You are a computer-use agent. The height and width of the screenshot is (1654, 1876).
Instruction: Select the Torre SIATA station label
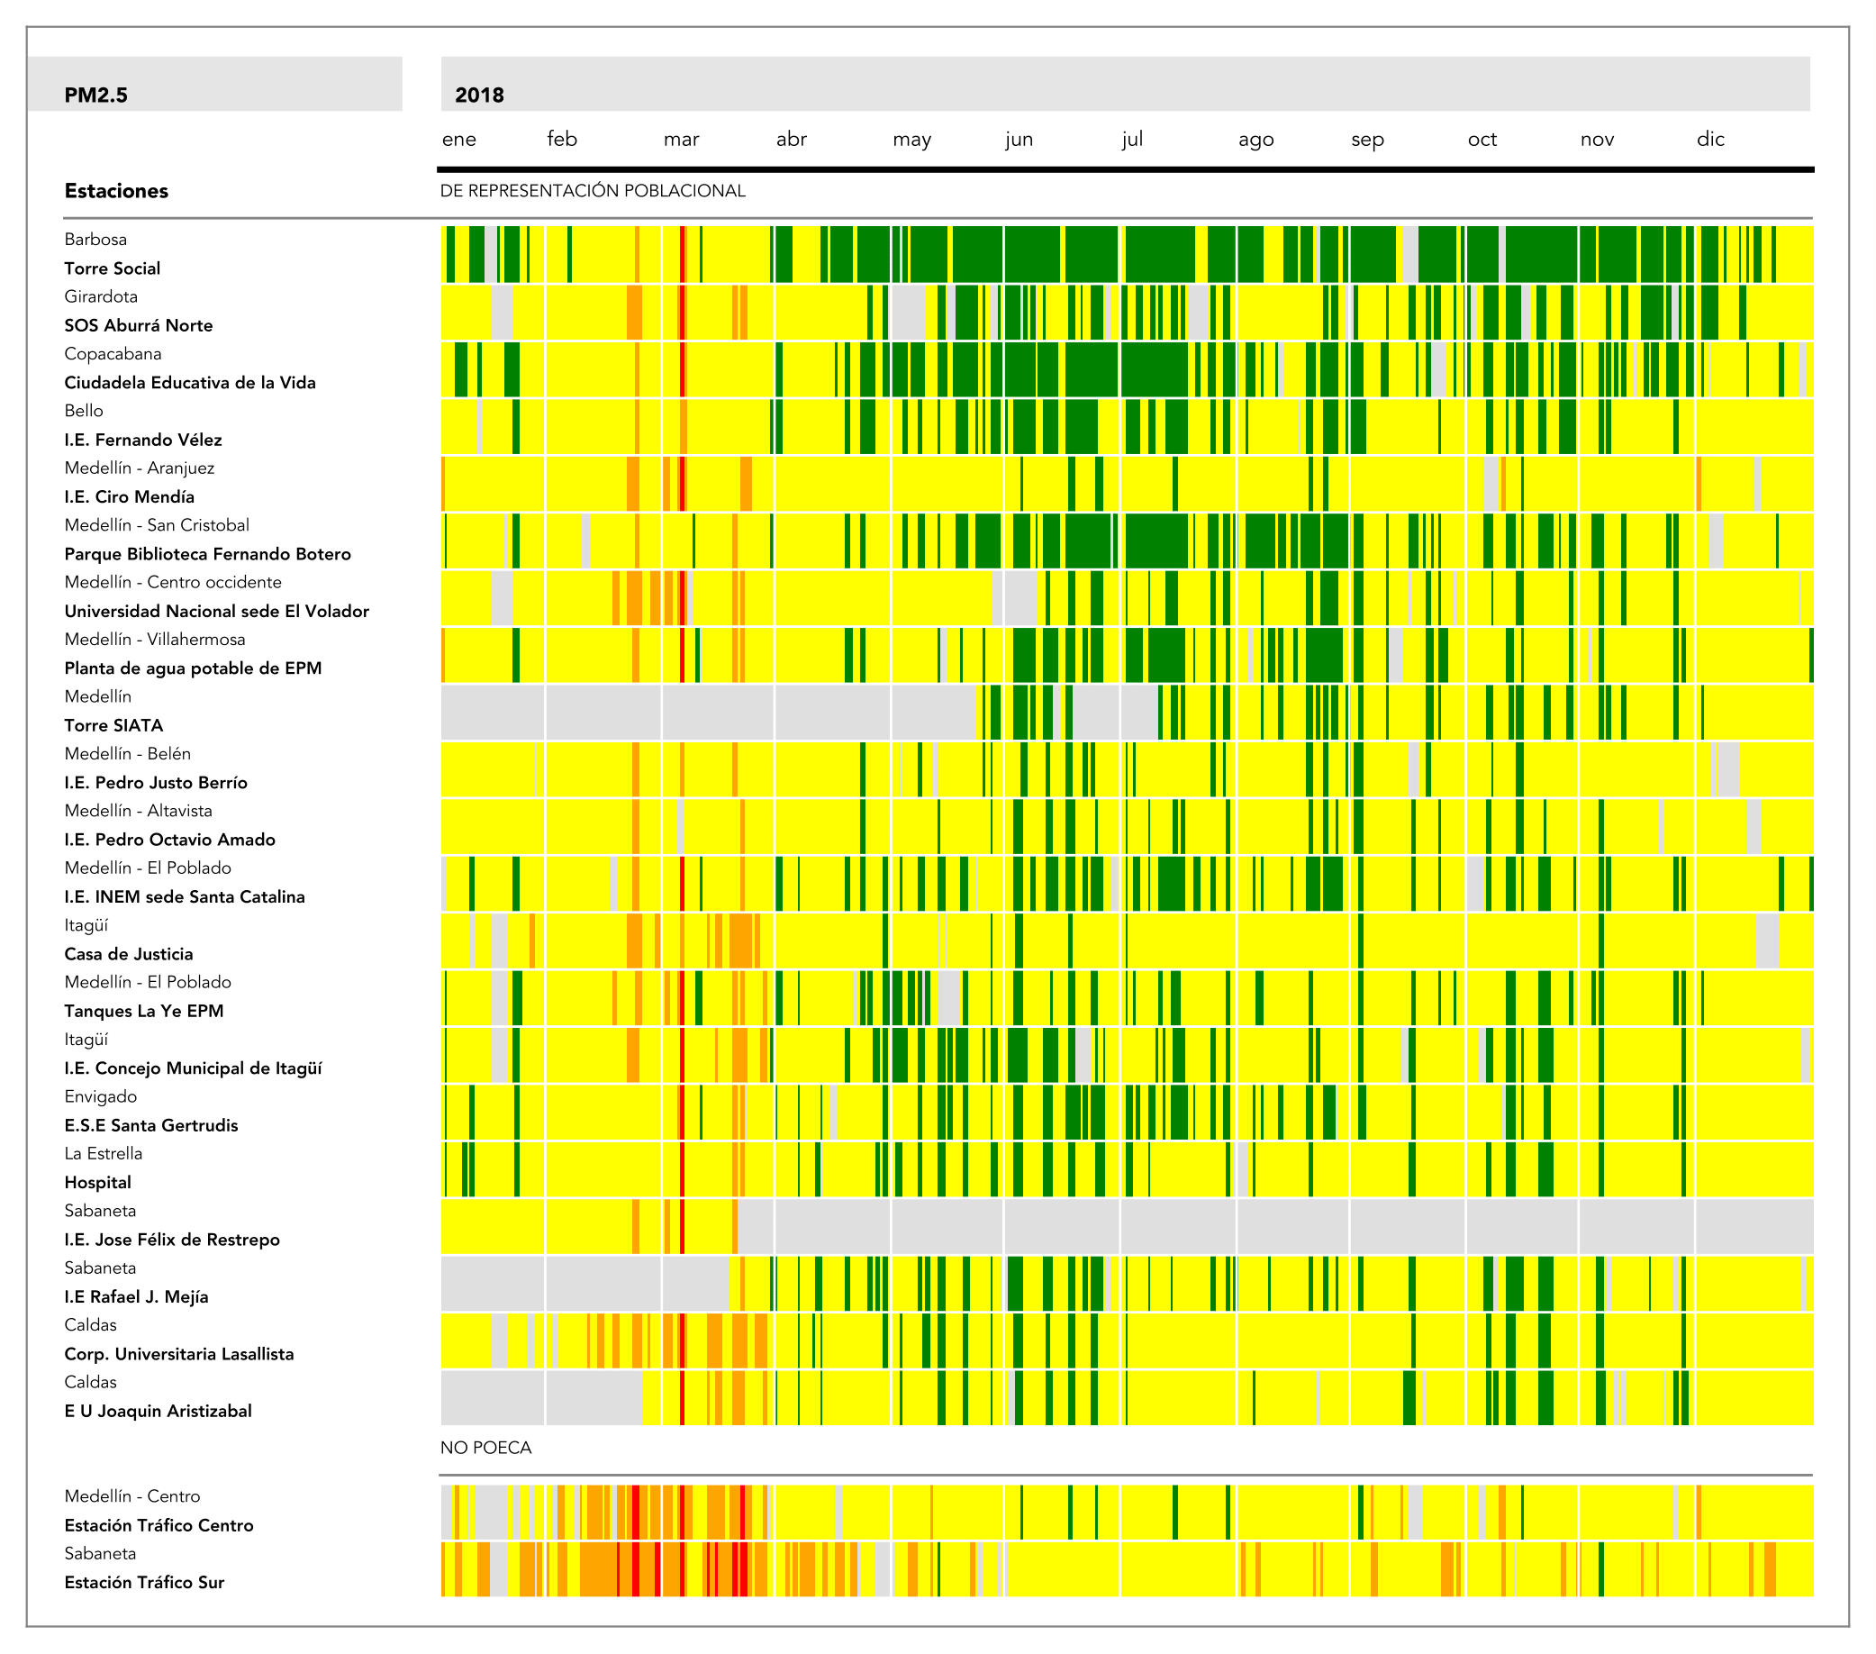pyautogui.click(x=113, y=725)
